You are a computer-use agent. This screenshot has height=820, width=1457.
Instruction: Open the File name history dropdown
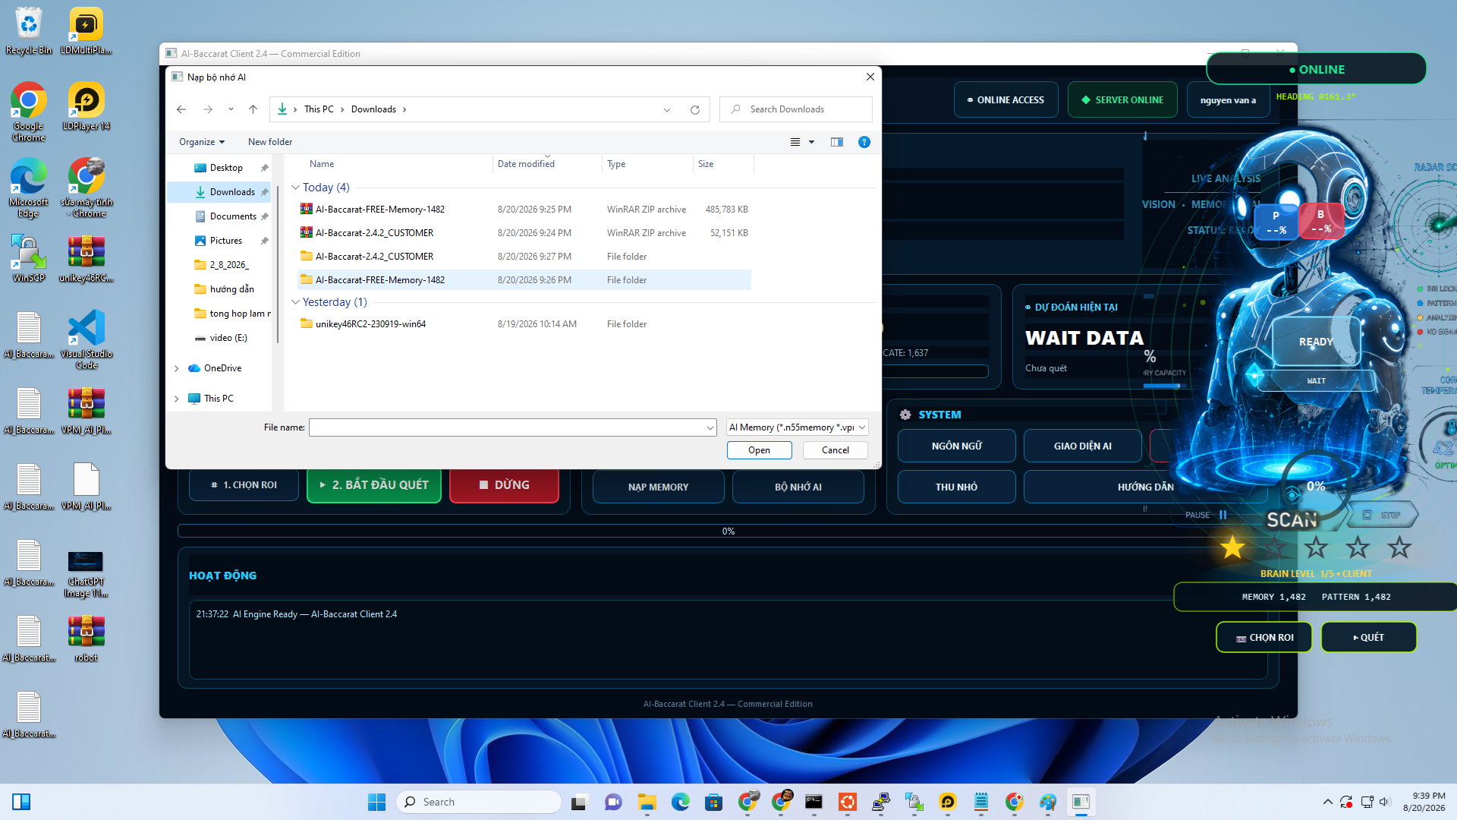[710, 427]
